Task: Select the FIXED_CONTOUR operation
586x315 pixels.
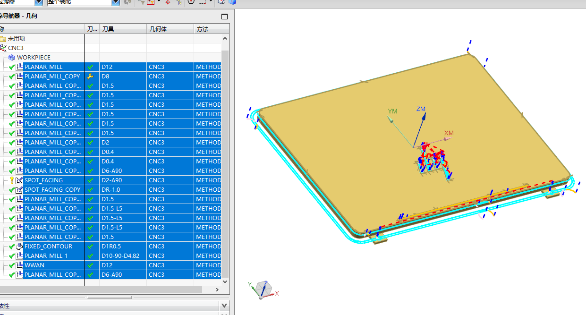Action: [48, 247]
